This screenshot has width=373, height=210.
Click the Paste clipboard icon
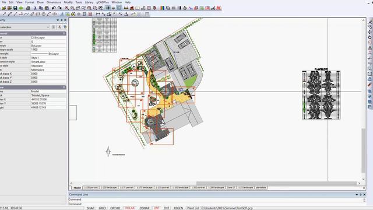point(47,8)
